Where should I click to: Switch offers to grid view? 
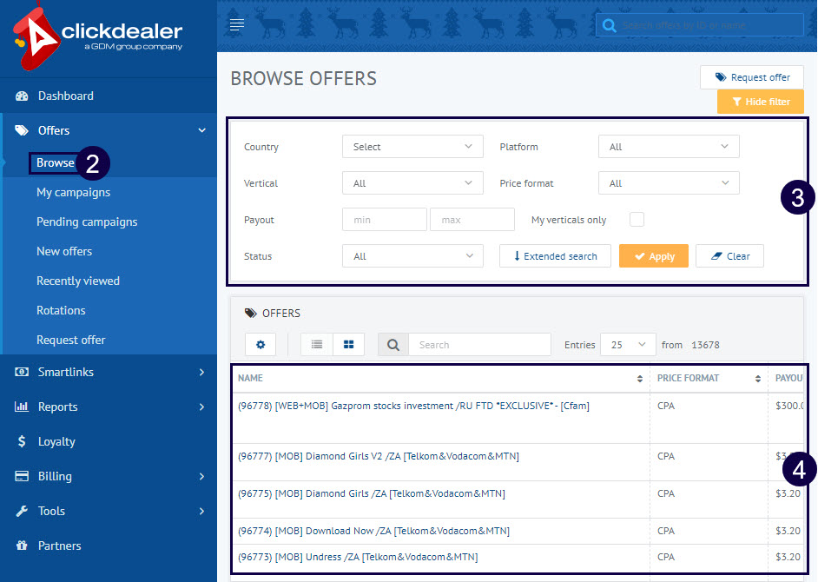(x=348, y=344)
